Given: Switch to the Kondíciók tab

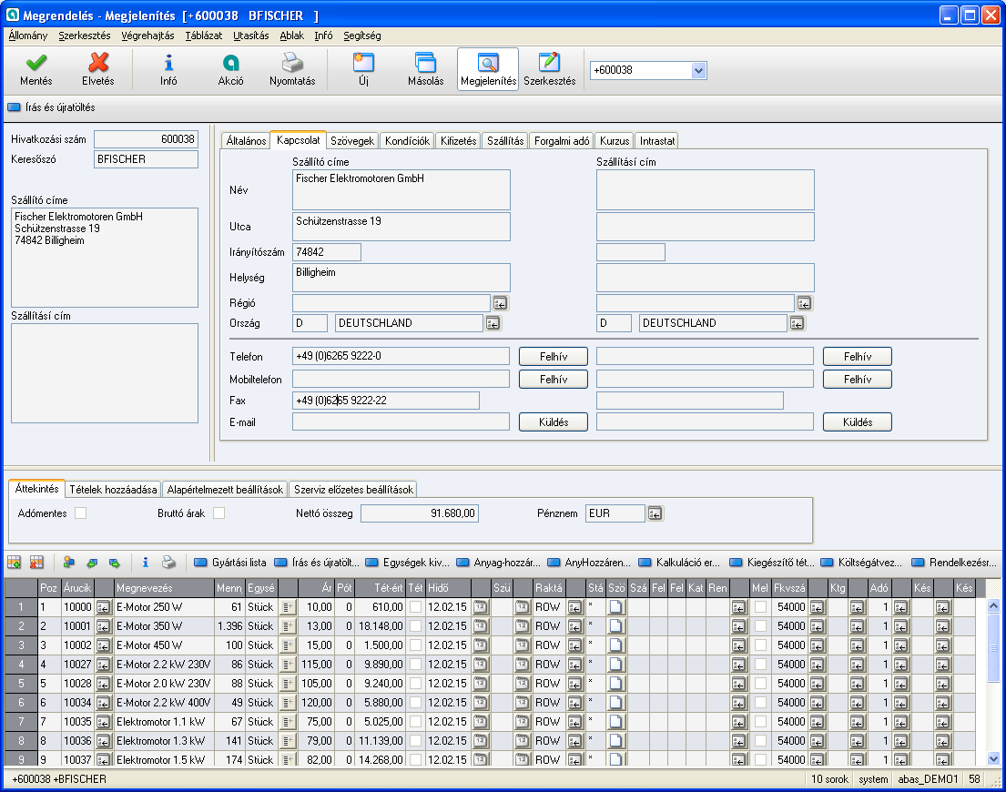Looking at the screenshot, I should (x=407, y=140).
